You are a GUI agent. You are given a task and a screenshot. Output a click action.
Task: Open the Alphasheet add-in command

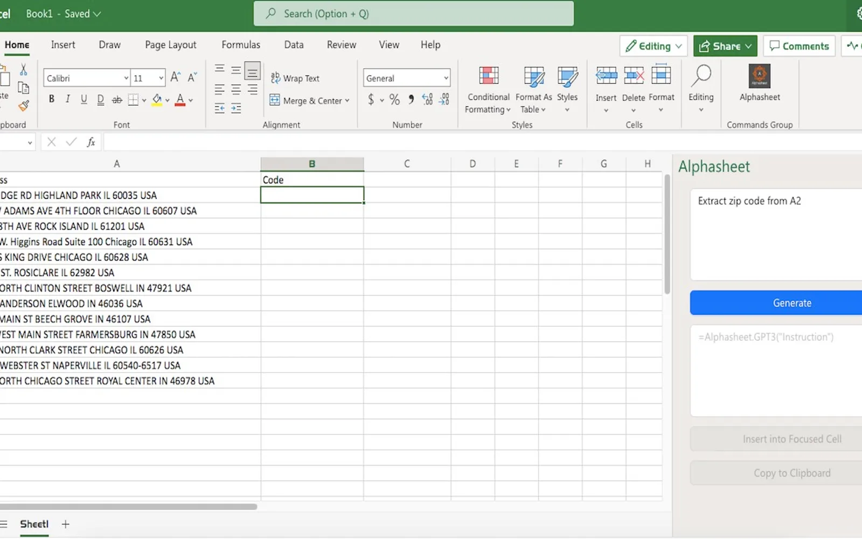click(760, 83)
